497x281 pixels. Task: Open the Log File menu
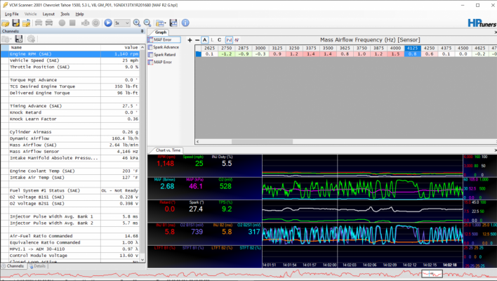(12, 14)
